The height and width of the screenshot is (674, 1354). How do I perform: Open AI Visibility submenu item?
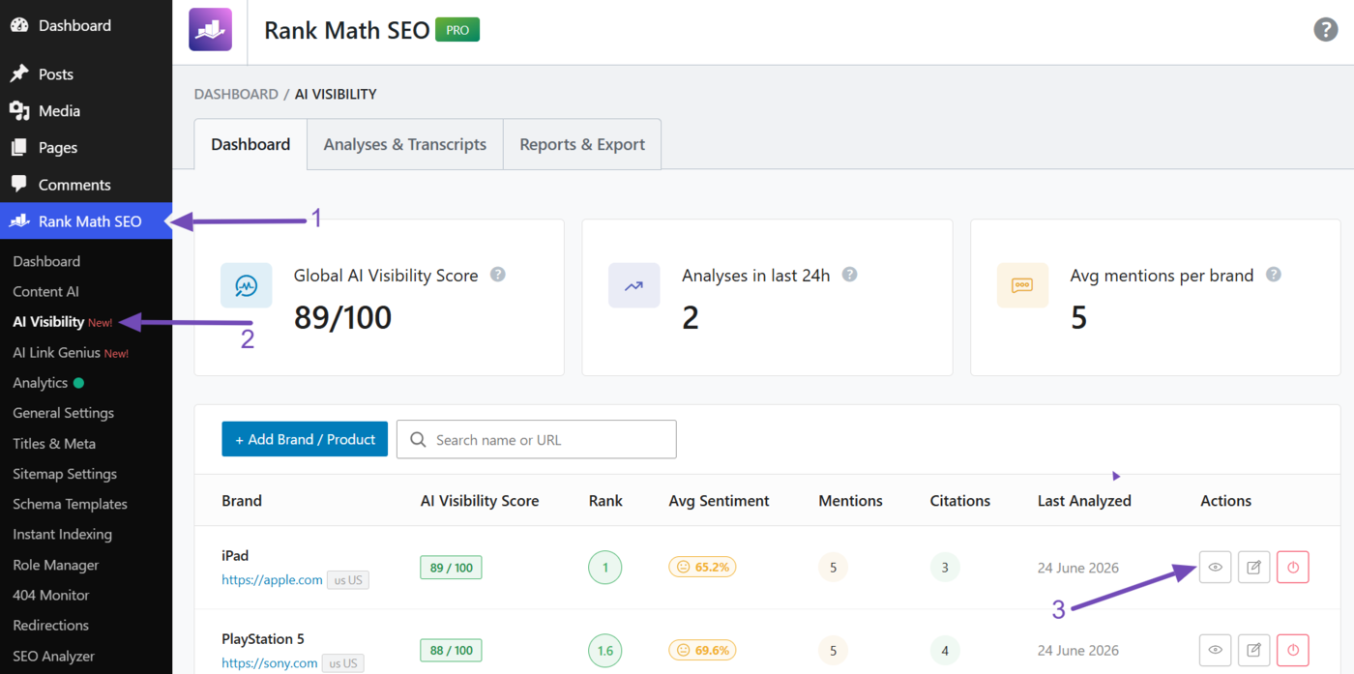point(48,322)
